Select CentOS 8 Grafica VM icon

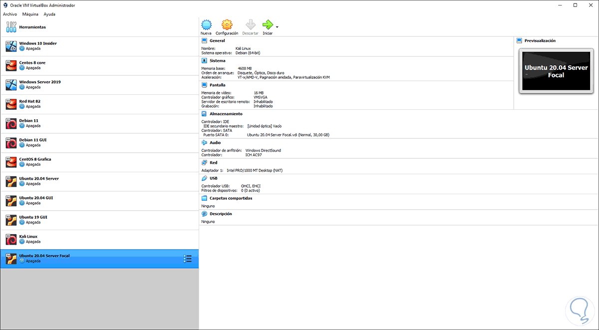coord(11,162)
